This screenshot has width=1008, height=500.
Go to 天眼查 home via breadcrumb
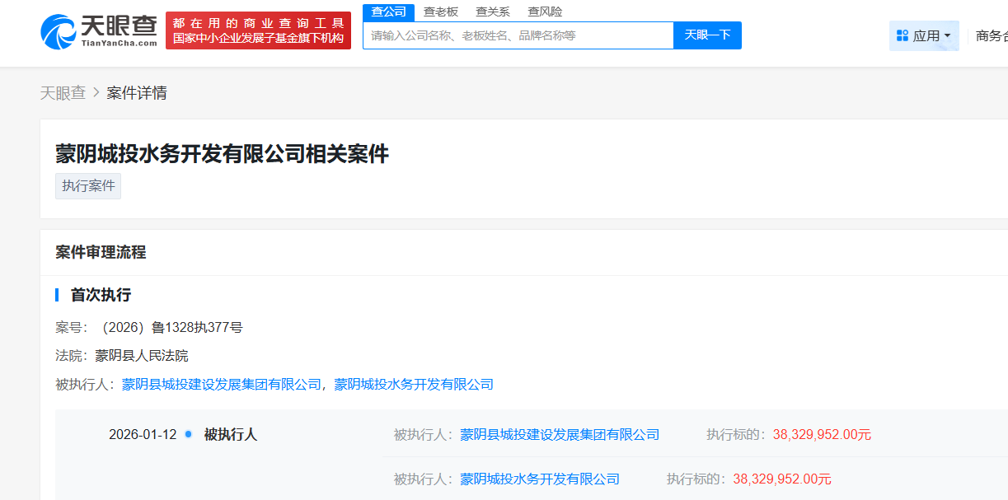click(x=63, y=93)
